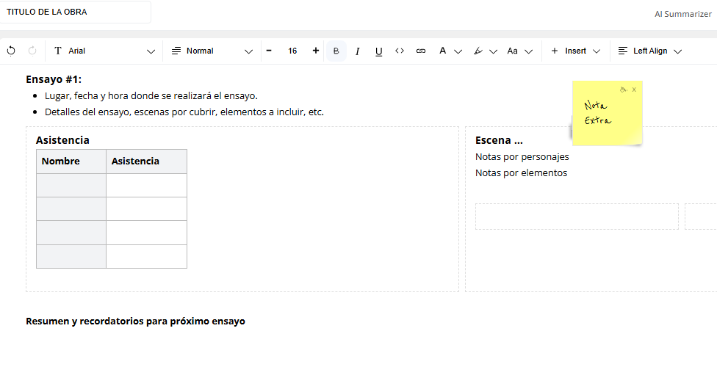Open the Normal paragraph style dropdown
717x389 pixels.
[x=212, y=51]
